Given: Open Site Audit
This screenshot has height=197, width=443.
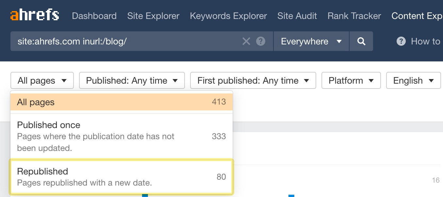Looking at the screenshot, I should coord(297,16).
